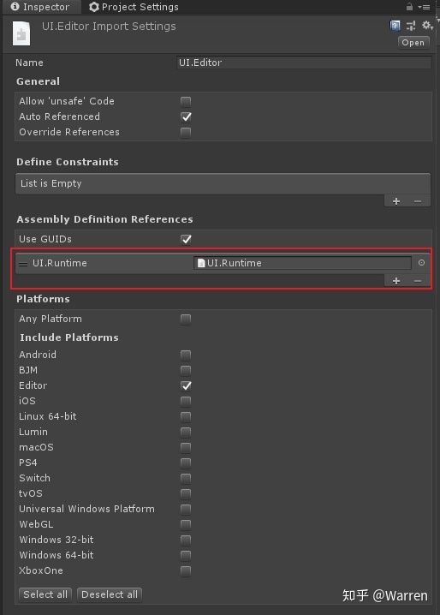Add a define constraint with plus
The height and width of the screenshot is (615, 440).
tap(396, 201)
